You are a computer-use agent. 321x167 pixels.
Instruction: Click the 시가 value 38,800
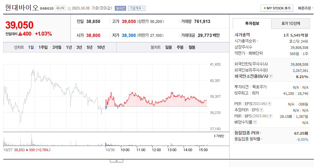click(x=93, y=36)
